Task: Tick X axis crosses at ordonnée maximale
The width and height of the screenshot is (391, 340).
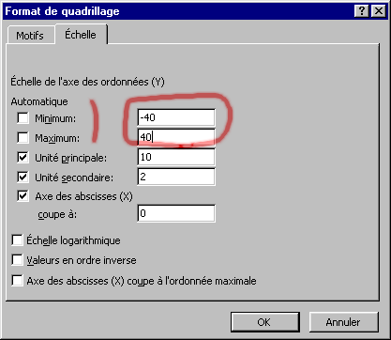Action: pyautogui.click(x=17, y=280)
